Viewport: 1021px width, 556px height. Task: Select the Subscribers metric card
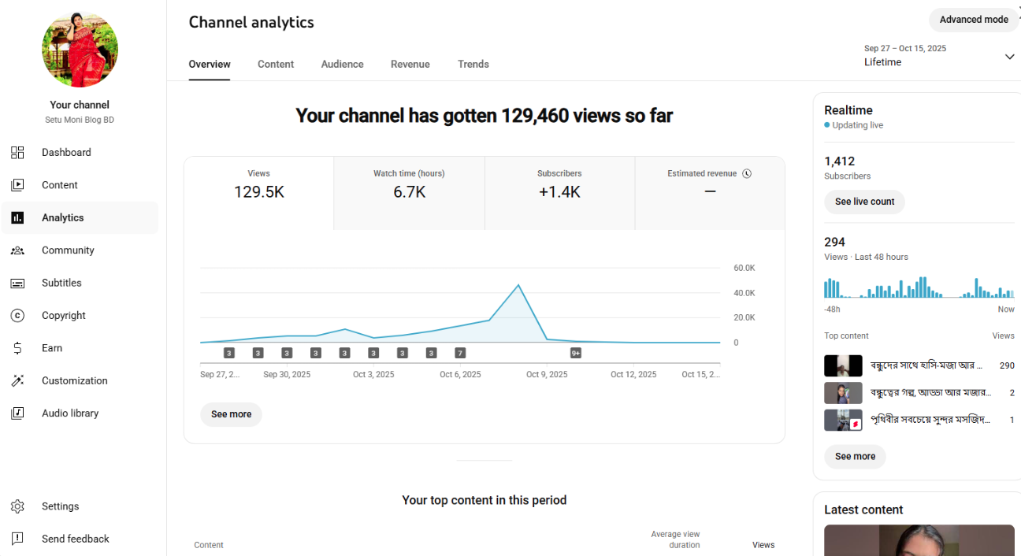click(x=559, y=191)
